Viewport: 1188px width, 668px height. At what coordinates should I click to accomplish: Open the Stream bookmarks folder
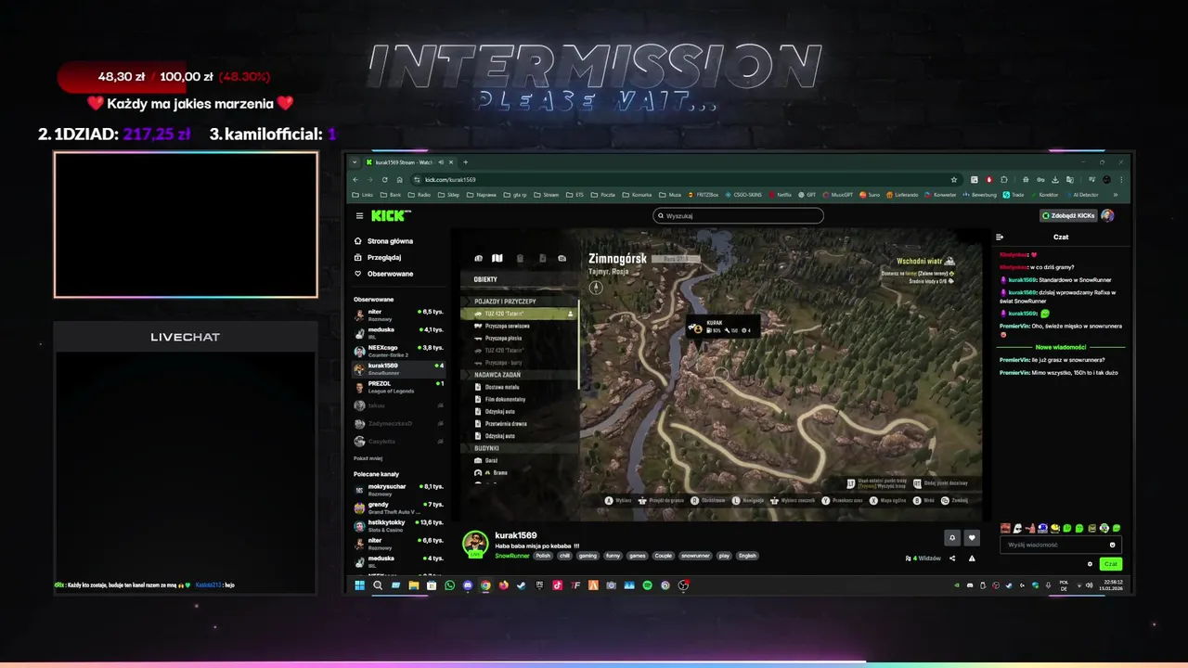pyautogui.click(x=546, y=195)
